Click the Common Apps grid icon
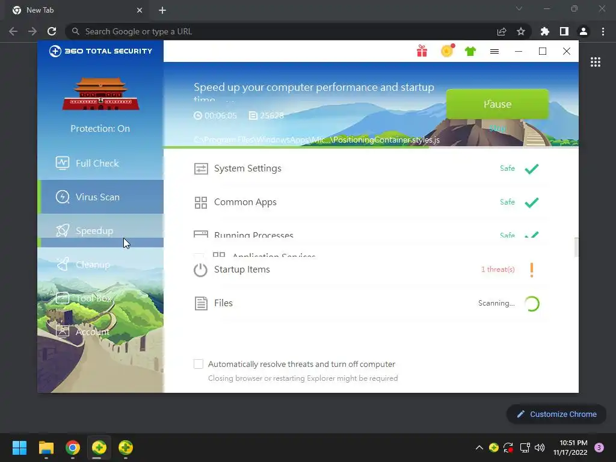Viewport: 616px width, 462px height. [201, 202]
